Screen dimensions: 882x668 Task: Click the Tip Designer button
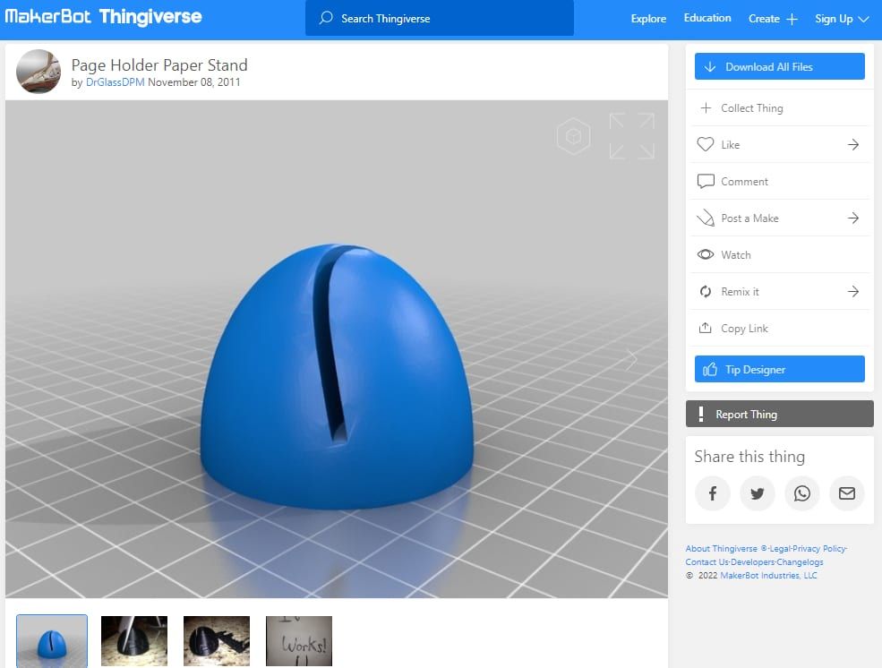click(778, 368)
